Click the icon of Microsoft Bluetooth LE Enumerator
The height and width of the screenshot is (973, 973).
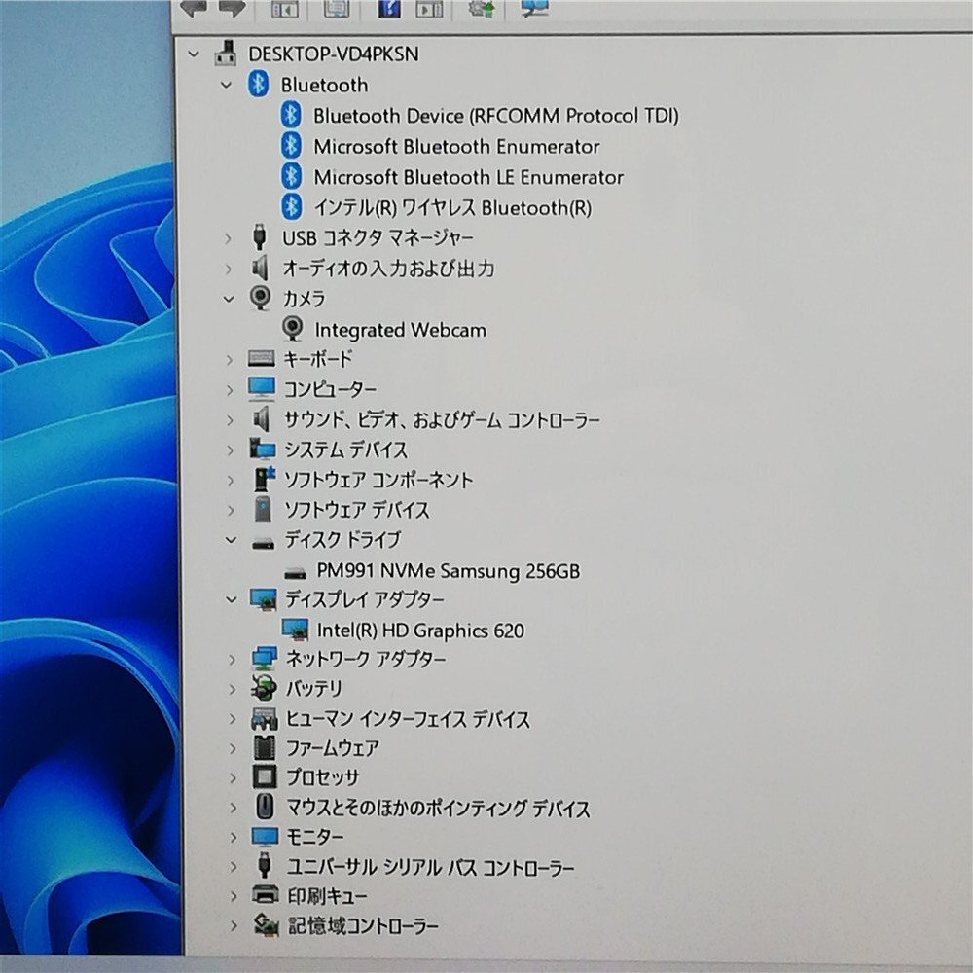pos(291,176)
